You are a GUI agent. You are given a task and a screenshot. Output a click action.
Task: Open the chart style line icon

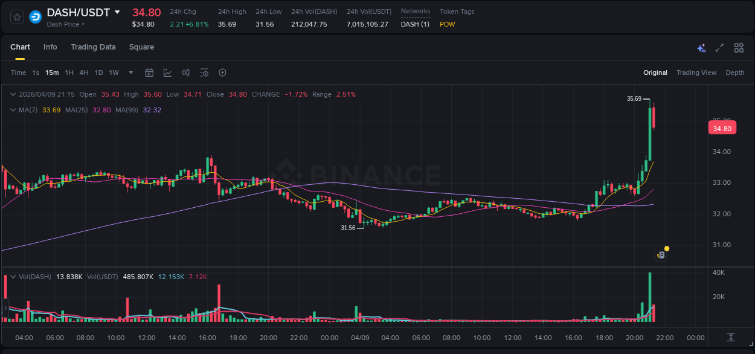(x=167, y=72)
